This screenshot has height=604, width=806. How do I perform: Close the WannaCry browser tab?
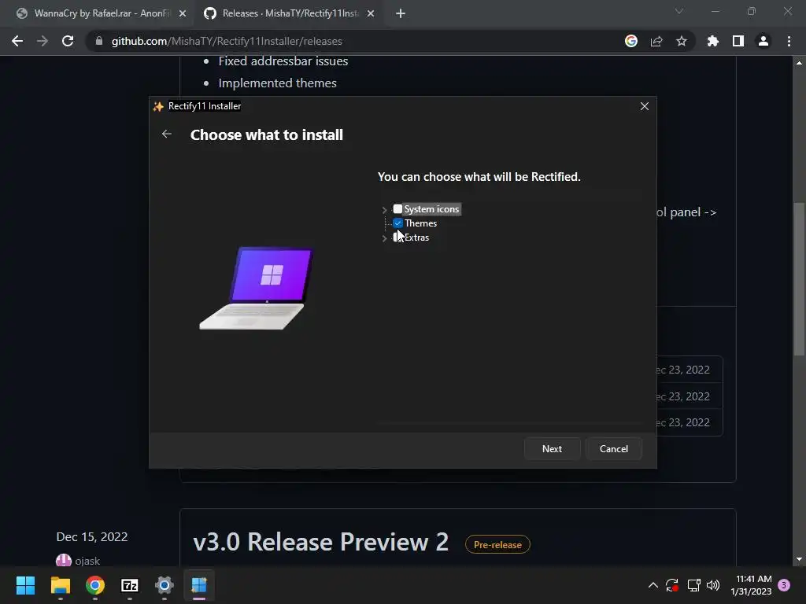pyautogui.click(x=182, y=13)
